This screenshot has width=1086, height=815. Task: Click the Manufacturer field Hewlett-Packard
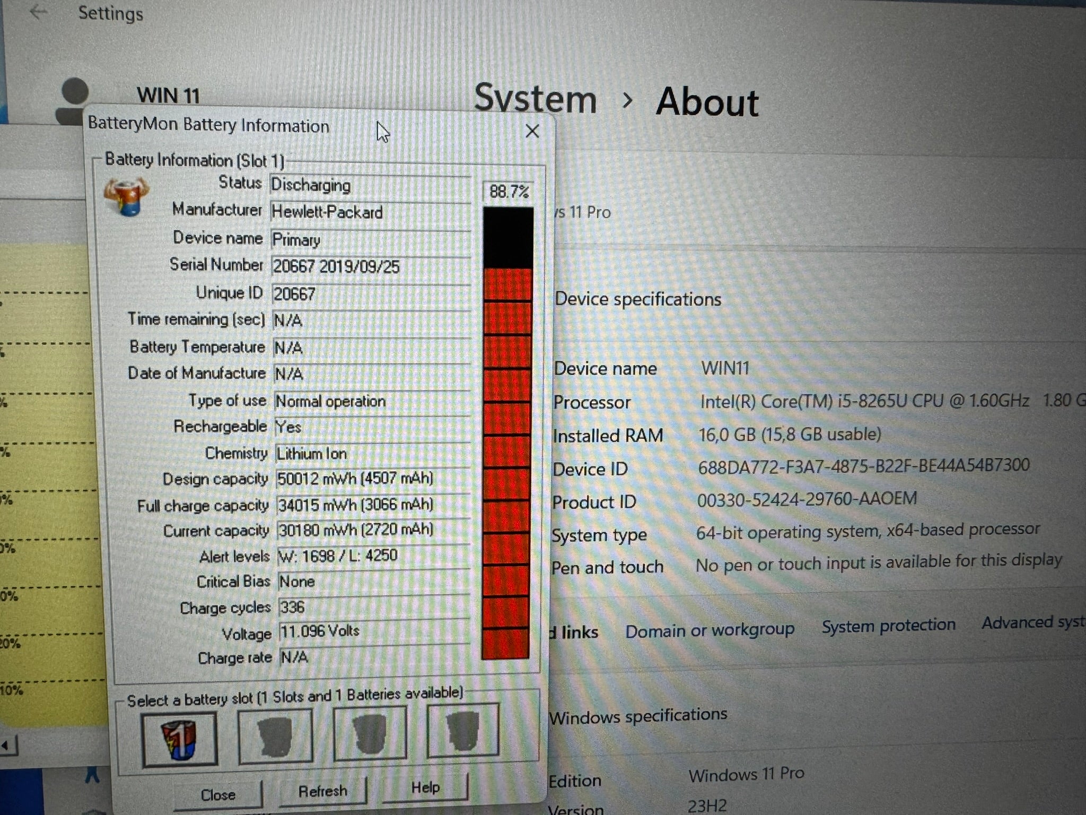[370, 212]
